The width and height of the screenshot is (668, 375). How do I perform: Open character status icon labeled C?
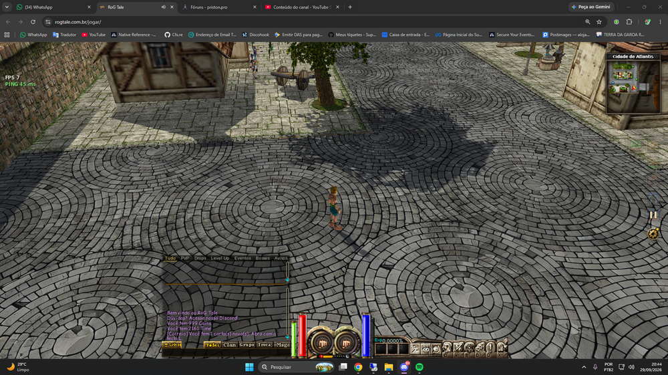click(x=448, y=348)
